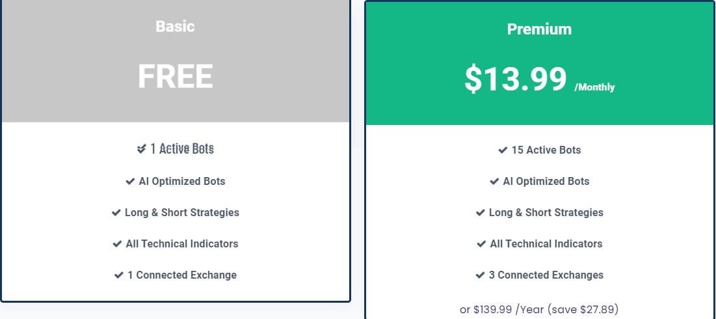Click Basic plan AI Optimized Bots text
The height and width of the screenshot is (319, 716).
tap(181, 182)
